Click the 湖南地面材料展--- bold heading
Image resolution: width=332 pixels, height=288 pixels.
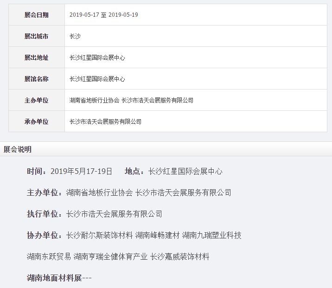tap(59, 278)
